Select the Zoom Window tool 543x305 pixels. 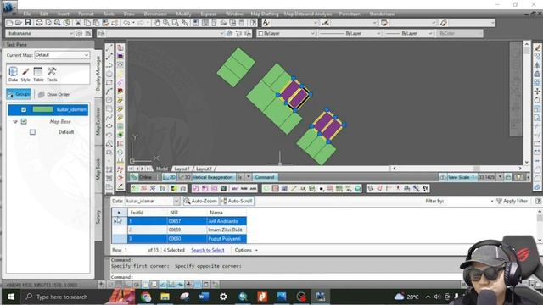tap(176, 23)
